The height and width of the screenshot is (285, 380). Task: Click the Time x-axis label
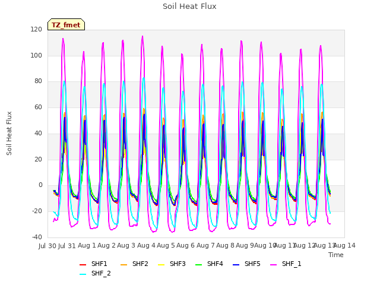336,255
